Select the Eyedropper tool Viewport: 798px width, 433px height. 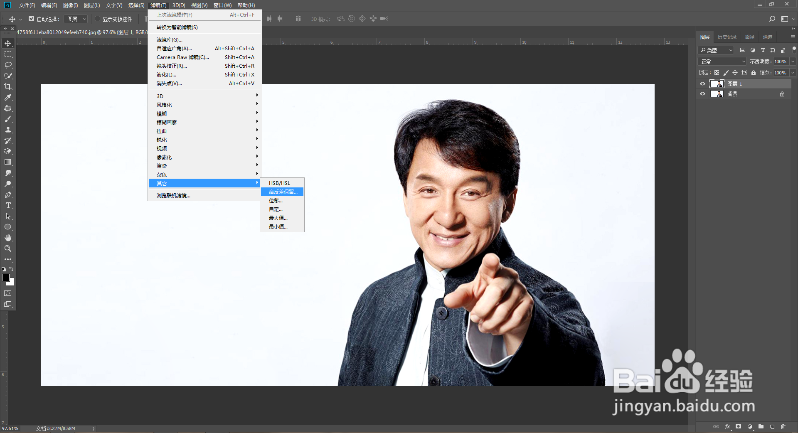8,97
